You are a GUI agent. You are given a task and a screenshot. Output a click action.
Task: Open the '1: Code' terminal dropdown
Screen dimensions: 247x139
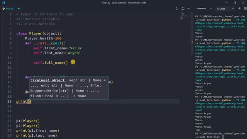(225, 8)
